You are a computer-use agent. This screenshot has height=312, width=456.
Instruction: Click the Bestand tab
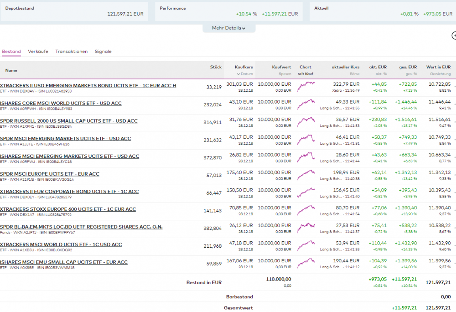coord(11,52)
